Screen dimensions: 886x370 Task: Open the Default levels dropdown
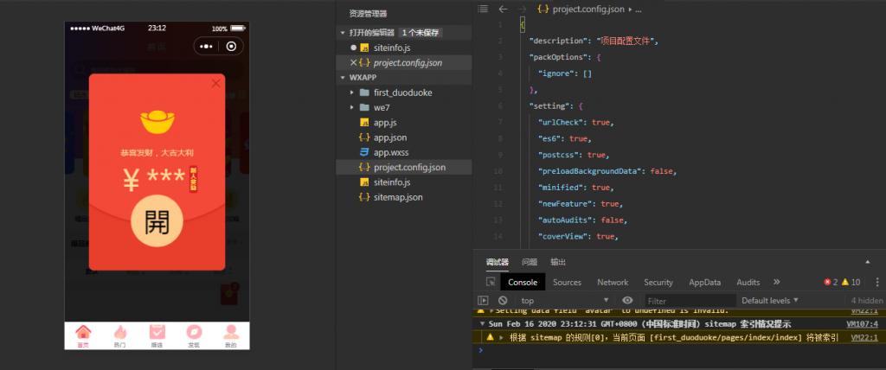(x=769, y=301)
